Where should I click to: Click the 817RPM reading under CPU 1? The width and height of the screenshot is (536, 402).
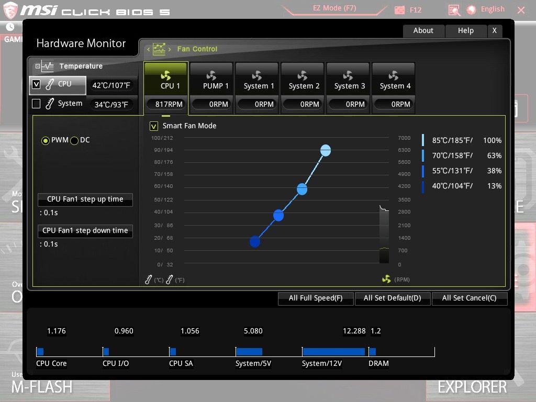click(x=166, y=104)
